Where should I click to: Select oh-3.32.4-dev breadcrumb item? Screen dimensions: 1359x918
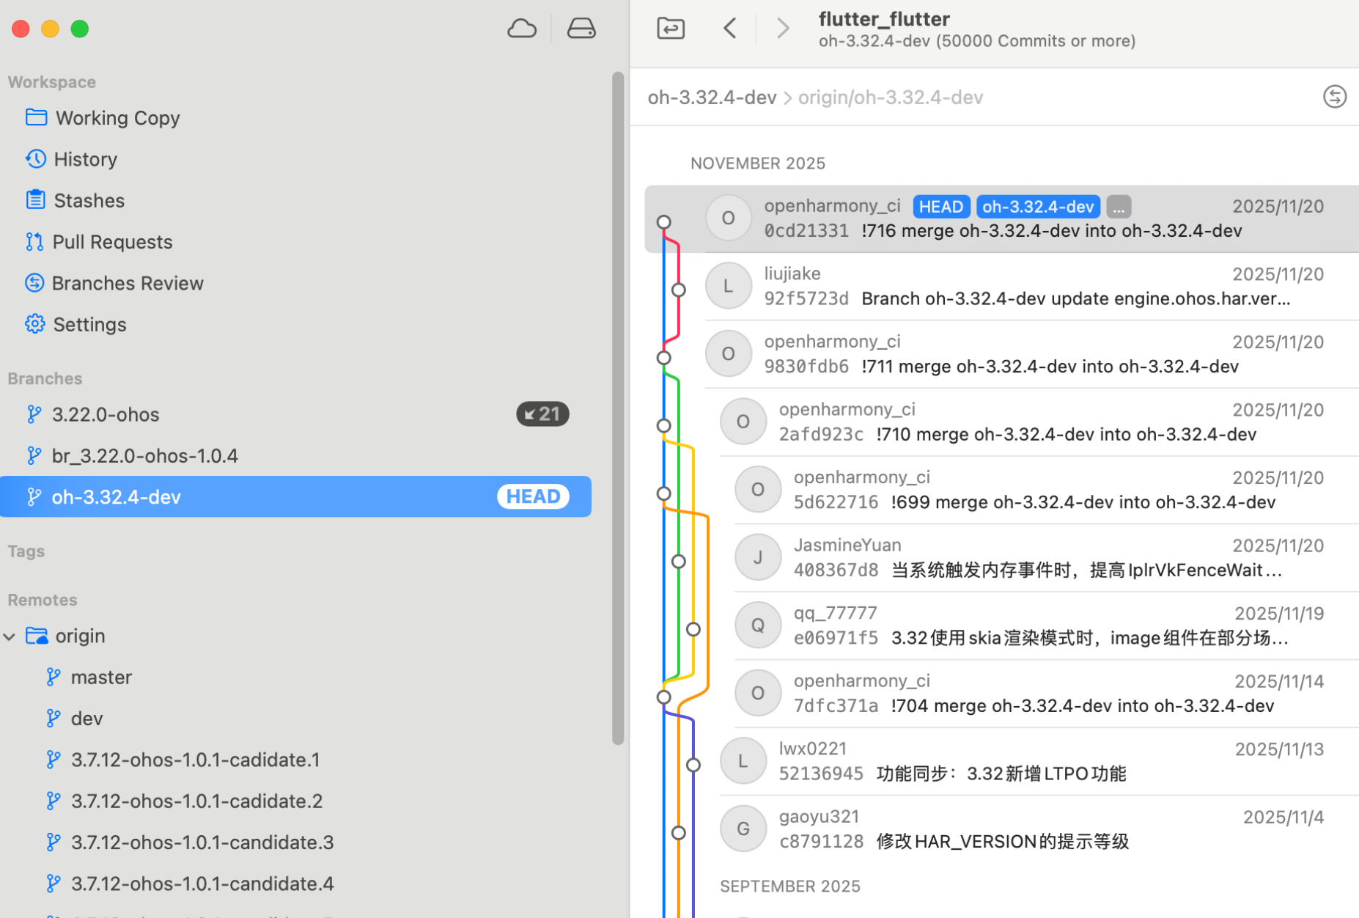(711, 97)
